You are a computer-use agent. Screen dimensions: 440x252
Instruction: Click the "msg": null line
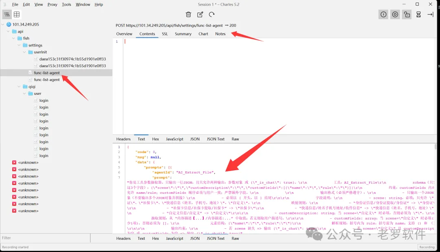coord(148,157)
